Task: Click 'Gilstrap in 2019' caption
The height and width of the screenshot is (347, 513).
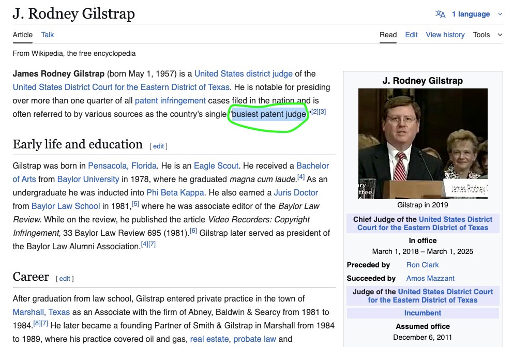Action: point(423,205)
